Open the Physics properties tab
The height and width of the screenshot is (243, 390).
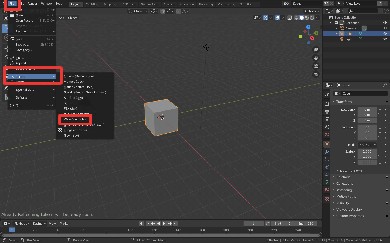pyautogui.click(x=327, y=167)
